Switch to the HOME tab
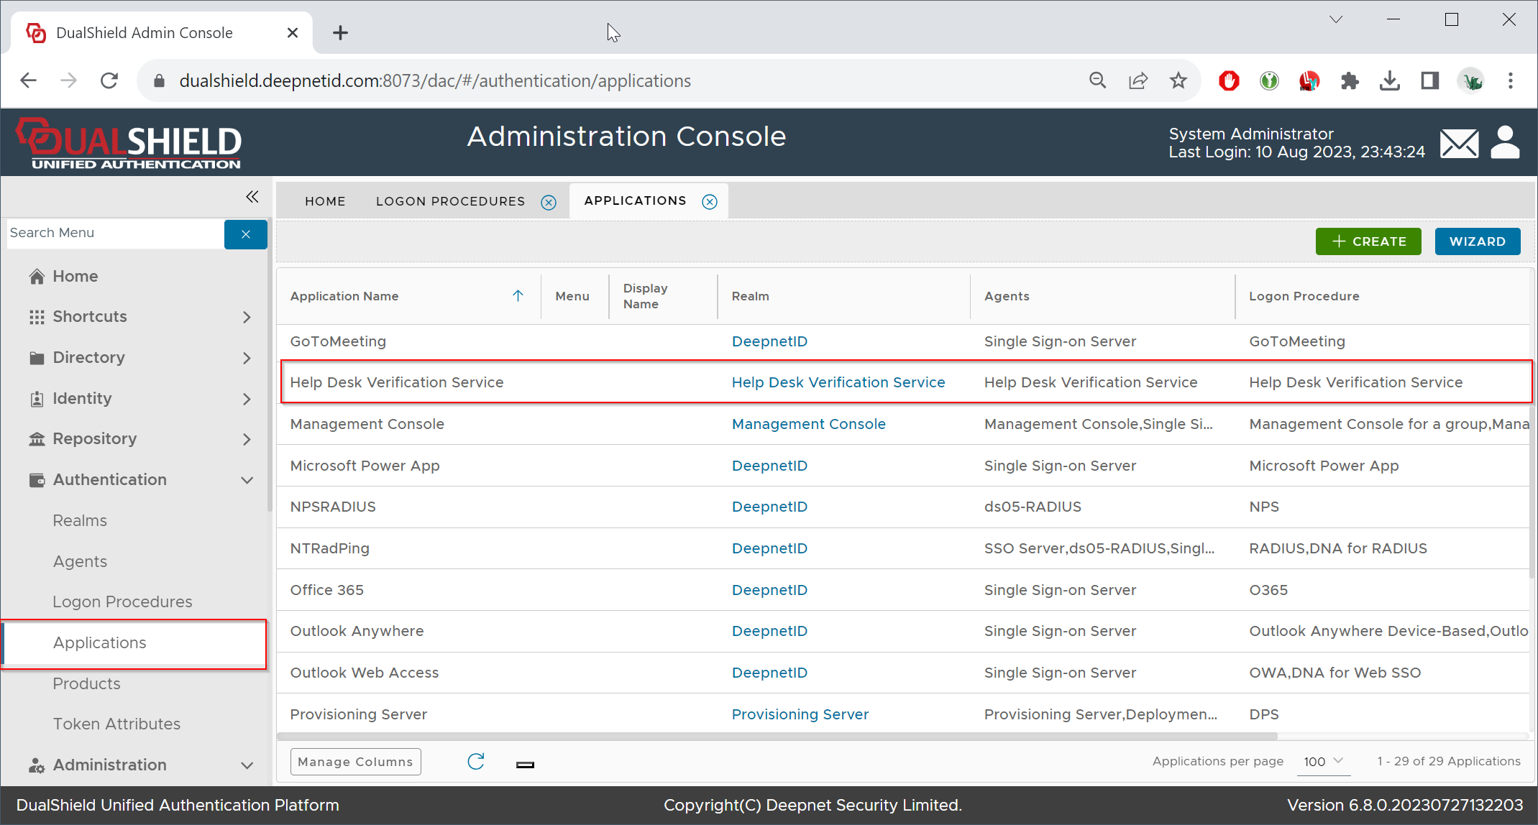The image size is (1538, 825). (x=325, y=201)
